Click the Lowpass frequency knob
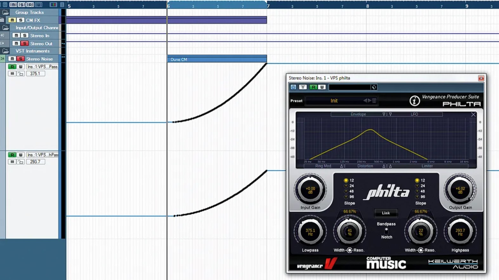 [310, 232]
